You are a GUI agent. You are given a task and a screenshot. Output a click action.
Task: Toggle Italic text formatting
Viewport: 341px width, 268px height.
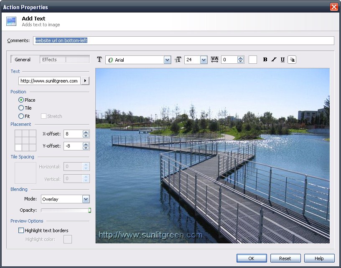click(274, 60)
